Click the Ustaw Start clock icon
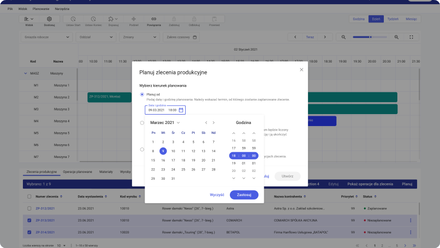The image size is (440, 248). pyautogui.click(x=73, y=19)
